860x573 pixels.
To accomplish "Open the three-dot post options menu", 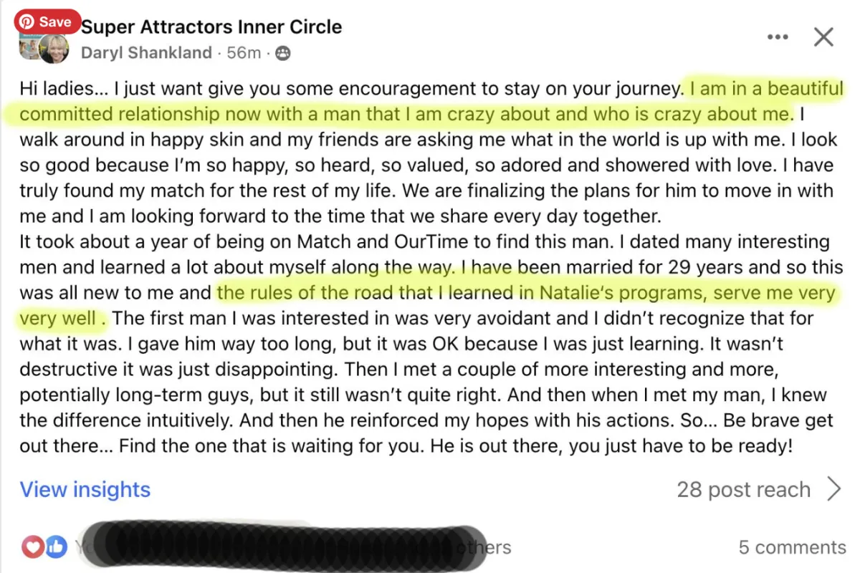I will click(x=778, y=37).
